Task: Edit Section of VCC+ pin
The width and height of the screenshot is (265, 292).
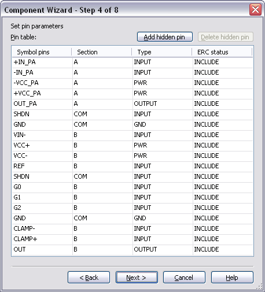Action: click(x=102, y=146)
